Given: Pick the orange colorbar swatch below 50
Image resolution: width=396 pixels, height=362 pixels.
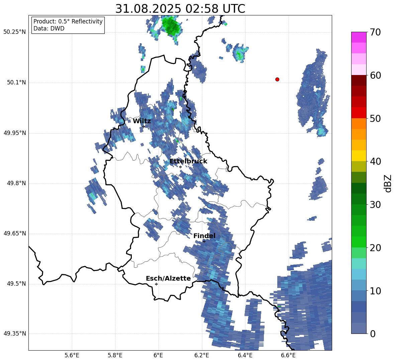Looking at the screenshot, I should (x=359, y=123).
